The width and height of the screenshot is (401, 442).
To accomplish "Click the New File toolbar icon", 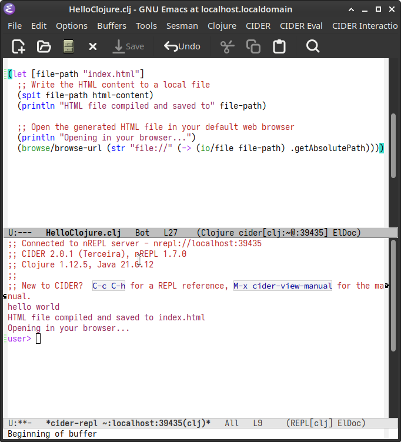I will coord(18,46).
